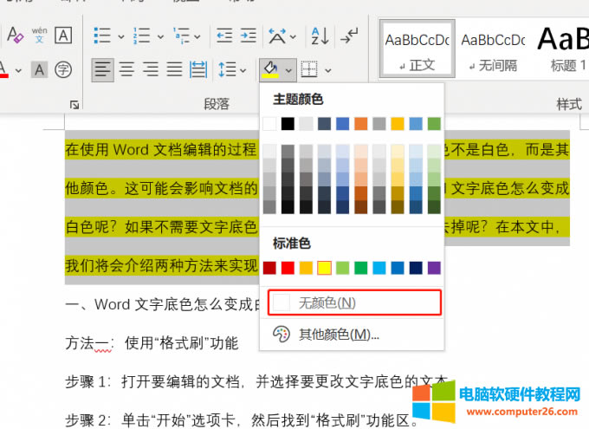Open the line spacing dropdown

[231, 68]
